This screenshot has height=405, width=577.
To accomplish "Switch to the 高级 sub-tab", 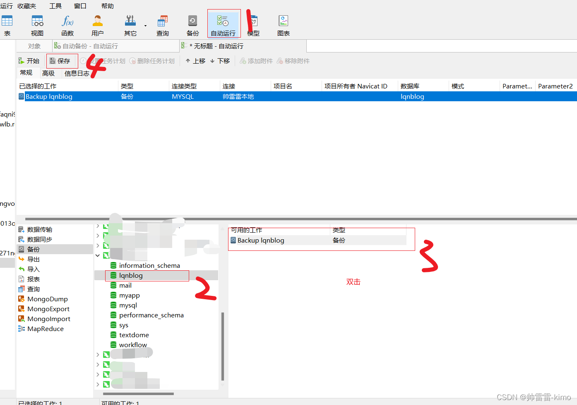I will (48, 73).
